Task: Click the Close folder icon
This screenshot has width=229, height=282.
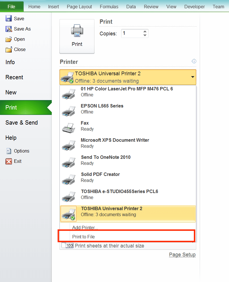Action: click(9, 49)
